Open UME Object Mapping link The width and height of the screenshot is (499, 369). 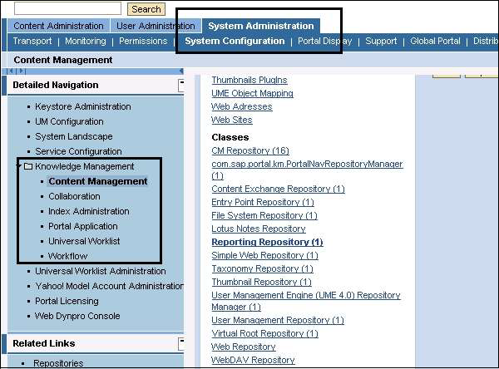[252, 94]
